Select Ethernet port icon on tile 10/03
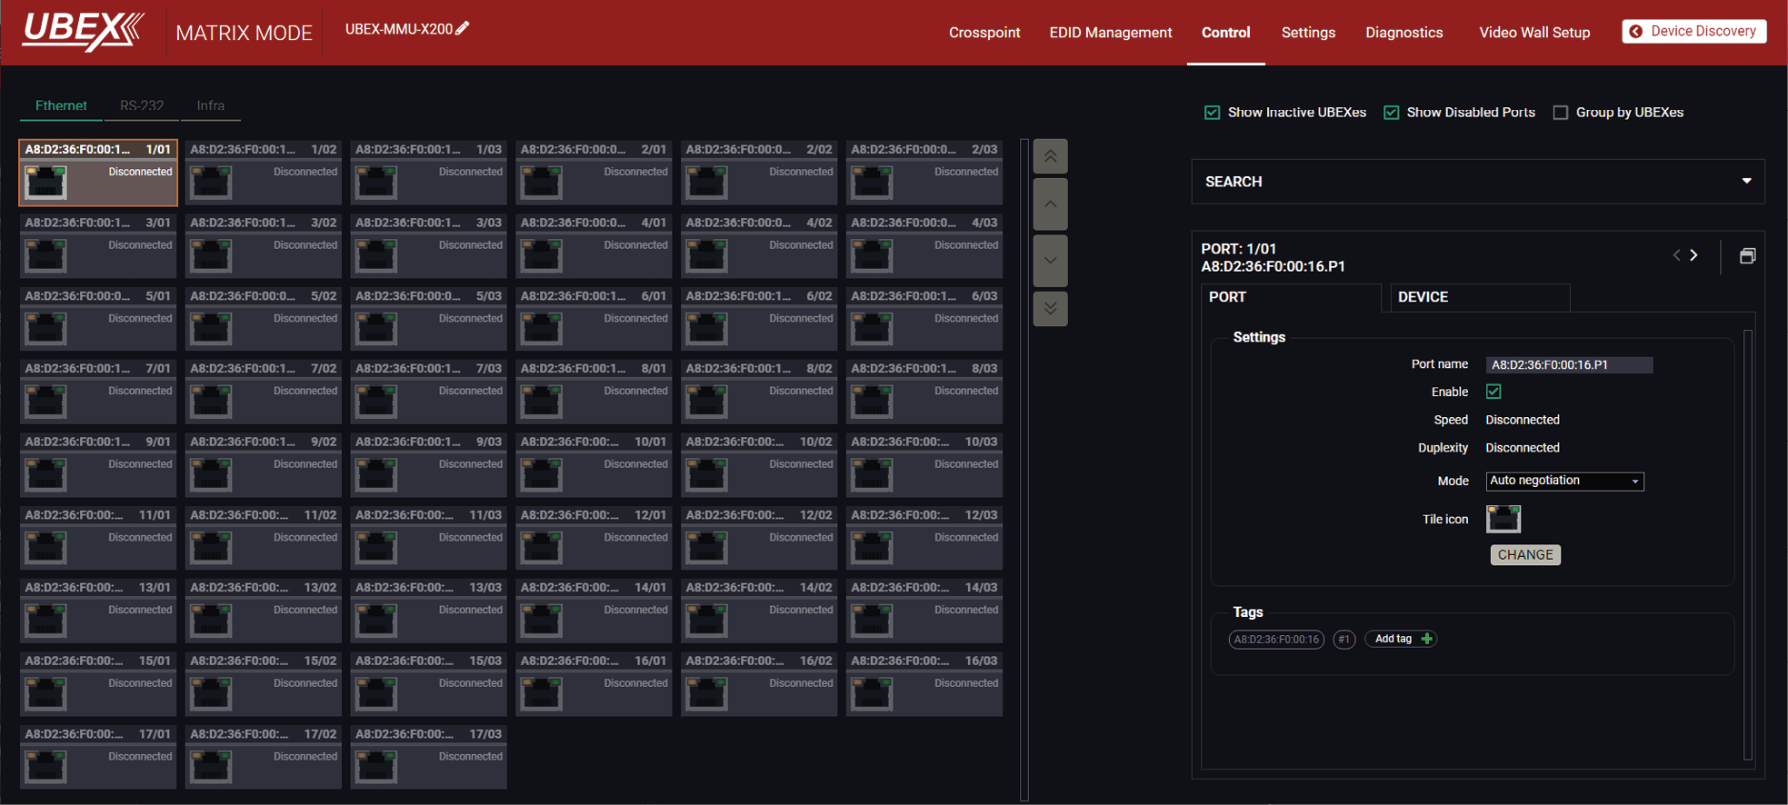This screenshot has width=1788, height=805. (x=872, y=475)
